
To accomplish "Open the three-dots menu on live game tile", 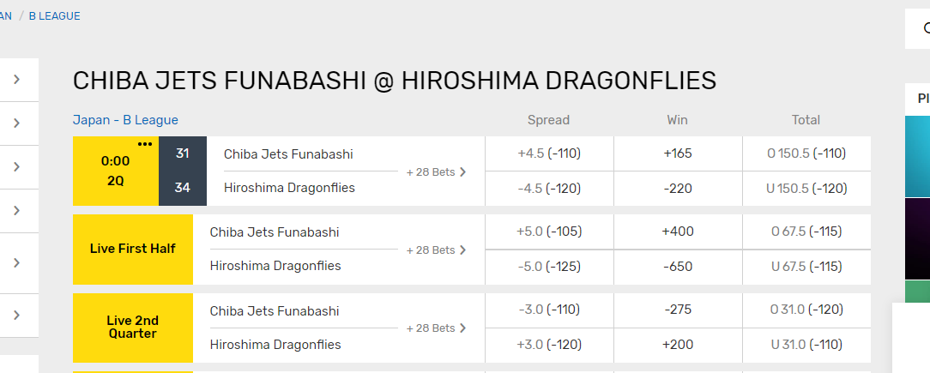I will 145,144.
